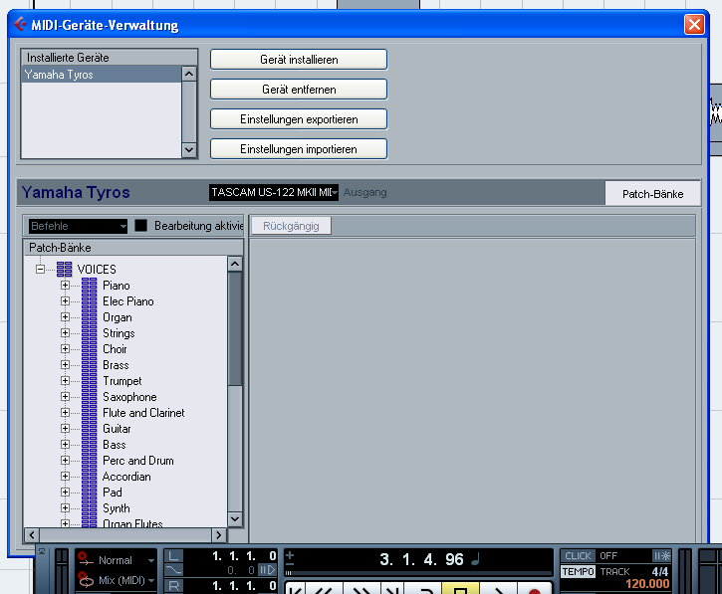Screen dimensions: 722x594
Task: Click the Saxophone patch folder icon
Action: point(90,397)
